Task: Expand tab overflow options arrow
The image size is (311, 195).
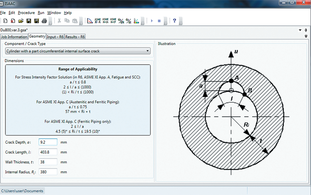Action: coord(306,36)
